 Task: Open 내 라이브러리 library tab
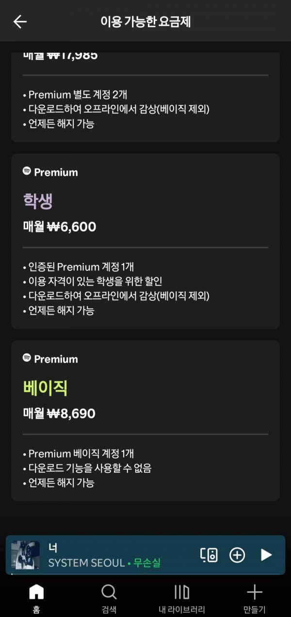(x=182, y=599)
